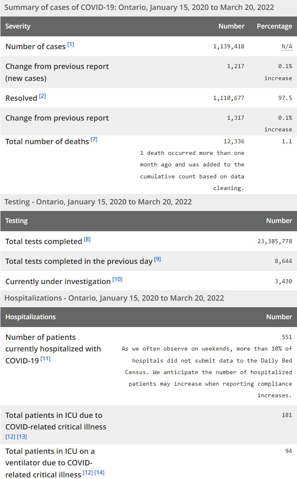Click footnote [12] in the ventilator row
Image resolution: width=297 pixels, height=479 pixels.
point(88,472)
